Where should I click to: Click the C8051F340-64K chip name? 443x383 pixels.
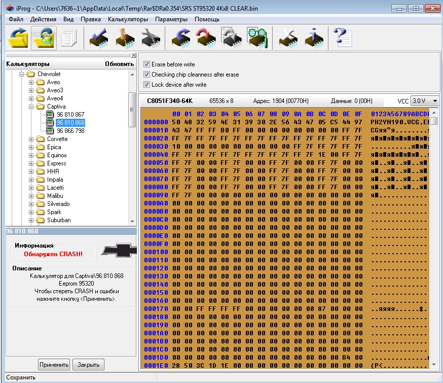pyautogui.click(x=170, y=101)
